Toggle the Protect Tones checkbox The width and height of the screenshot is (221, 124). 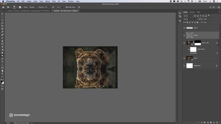click(66, 7)
